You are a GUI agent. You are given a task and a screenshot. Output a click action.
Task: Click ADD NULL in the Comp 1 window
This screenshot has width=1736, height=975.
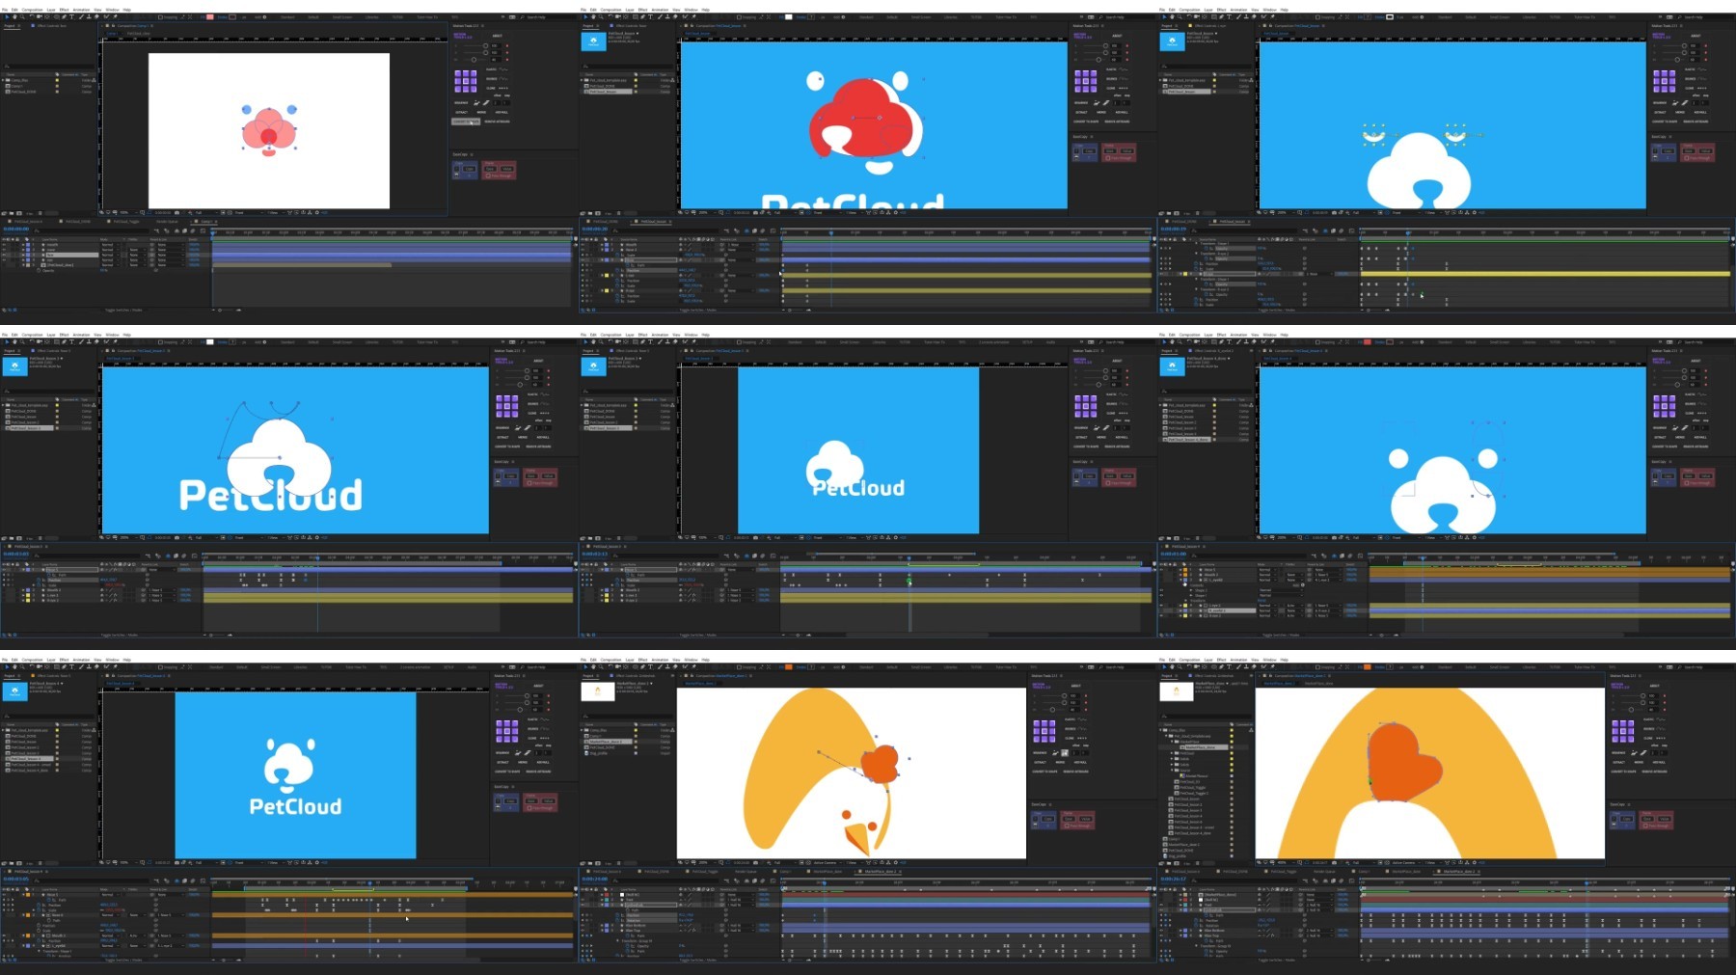pyautogui.click(x=502, y=112)
